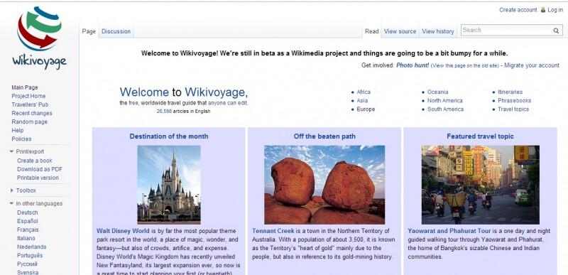This screenshot has height=275, width=568.
Task: Open the Main Page sidebar link
Action: coord(25,87)
